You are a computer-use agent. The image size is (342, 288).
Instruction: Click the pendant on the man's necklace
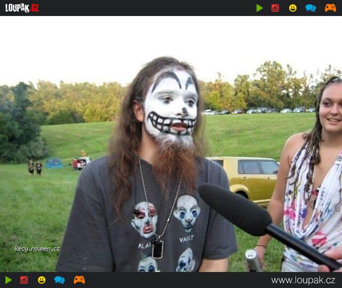click(157, 249)
